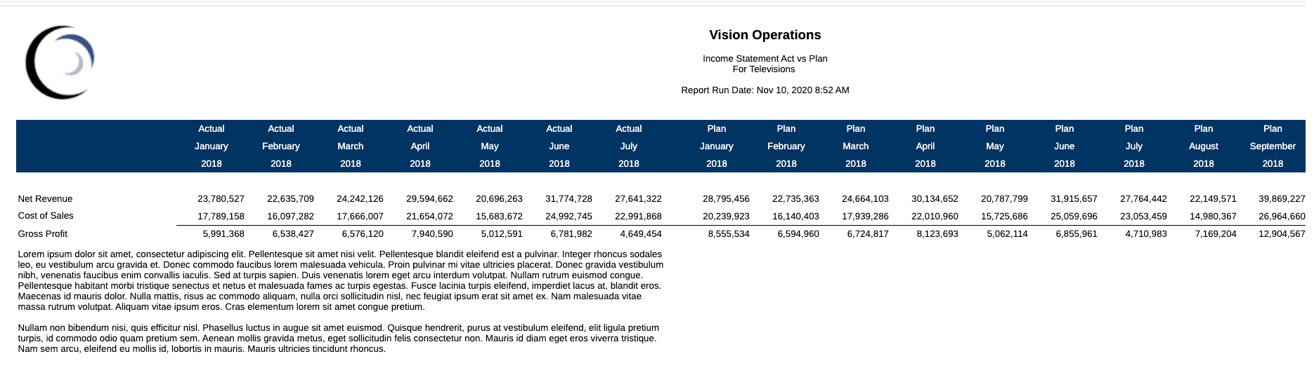Select the Income Statement Act vs Plan subtitle

coord(765,59)
